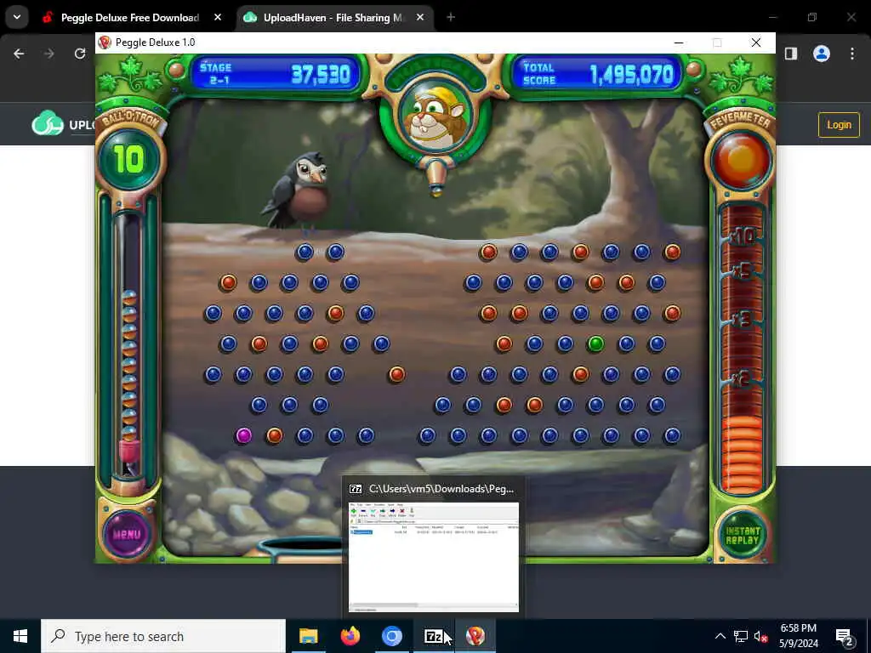
Task: Close the UploadHaven browser tab
Action: [x=420, y=18]
